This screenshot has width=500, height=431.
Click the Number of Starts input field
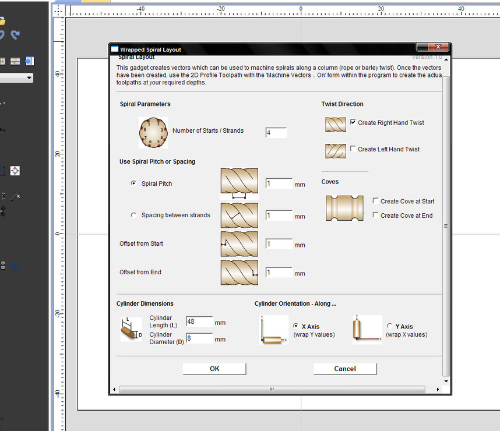point(276,133)
